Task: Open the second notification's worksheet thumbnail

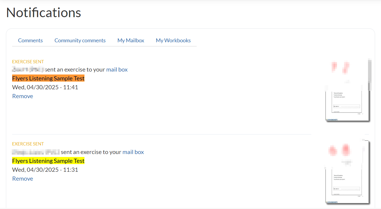Action: click(x=347, y=172)
